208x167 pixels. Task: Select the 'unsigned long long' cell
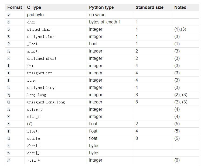point(46,102)
